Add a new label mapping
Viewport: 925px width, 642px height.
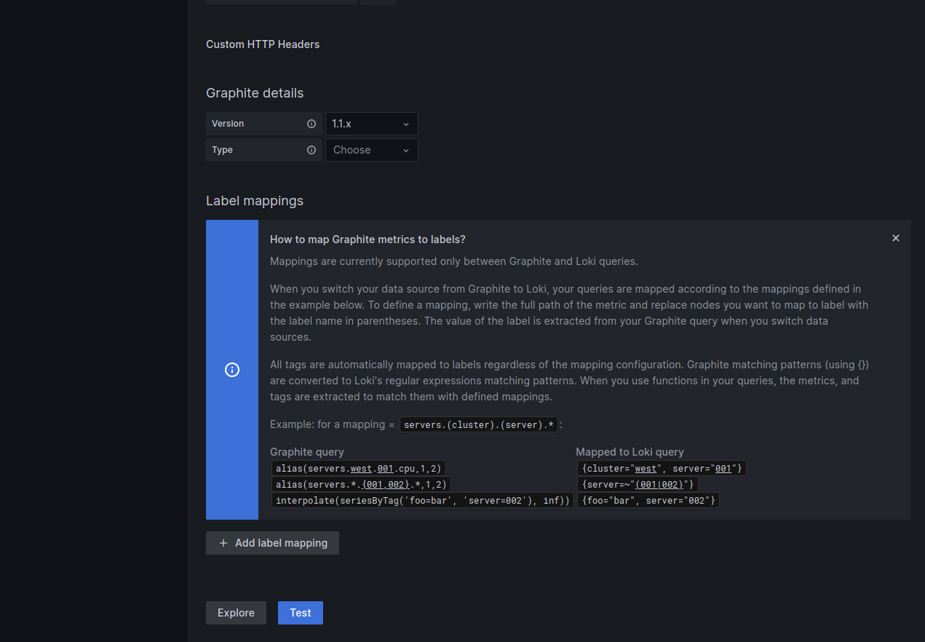point(272,543)
